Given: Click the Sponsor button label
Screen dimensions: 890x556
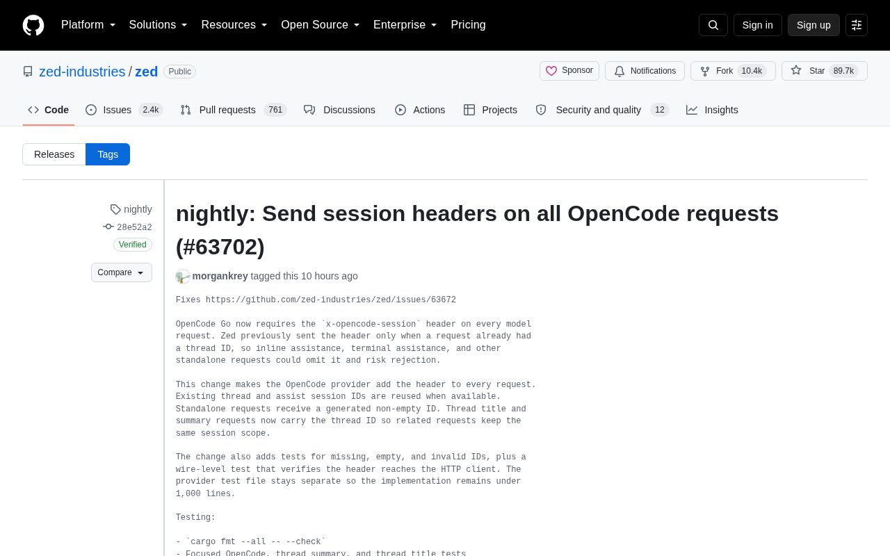Looking at the screenshot, I should pos(577,70).
